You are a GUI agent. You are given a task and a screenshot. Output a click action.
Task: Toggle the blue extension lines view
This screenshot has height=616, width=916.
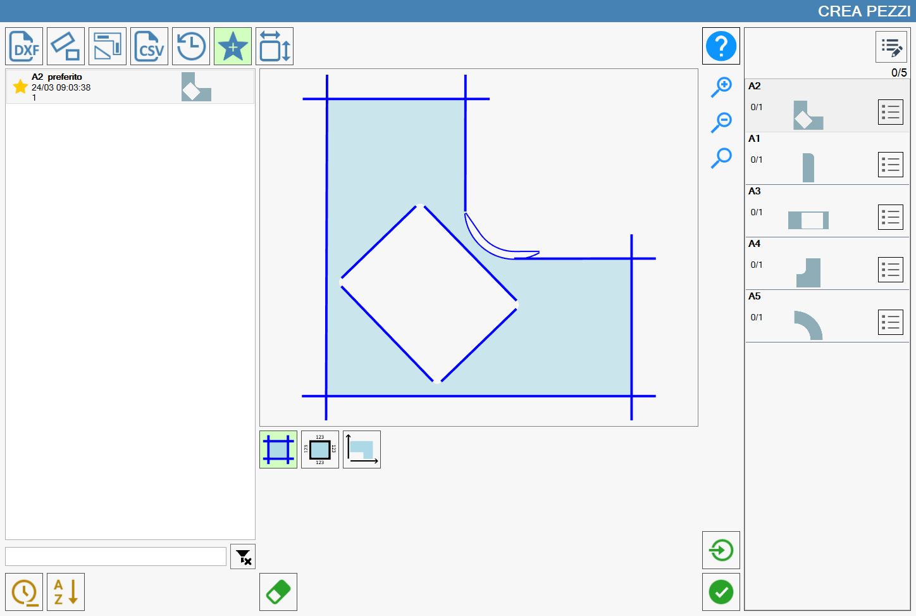[x=278, y=449]
